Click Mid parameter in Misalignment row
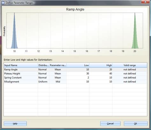Image resolution: width=151 pixels, height=130 pixels. coord(58,82)
